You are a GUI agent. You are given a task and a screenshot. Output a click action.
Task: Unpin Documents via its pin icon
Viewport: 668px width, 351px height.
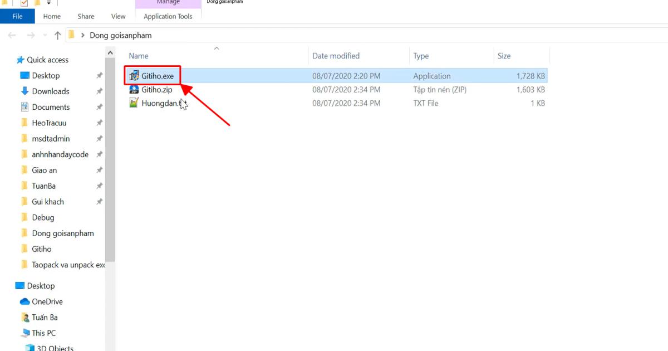pyautogui.click(x=99, y=107)
